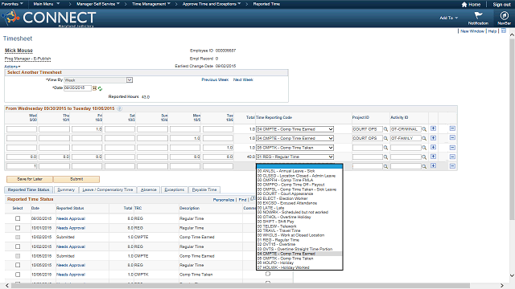Click Personalize in Reported Time Status
Image resolution: width=515 pixels, height=289 pixels.
pos(224,200)
